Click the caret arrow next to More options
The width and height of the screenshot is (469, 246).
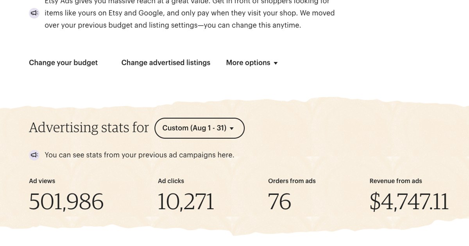point(276,63)
